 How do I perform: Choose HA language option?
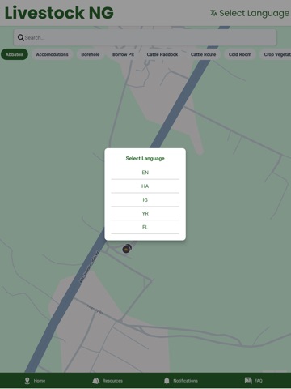(145, 186)
